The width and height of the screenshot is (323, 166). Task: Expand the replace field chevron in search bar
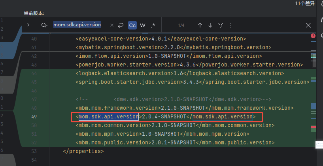coord(28,25)
